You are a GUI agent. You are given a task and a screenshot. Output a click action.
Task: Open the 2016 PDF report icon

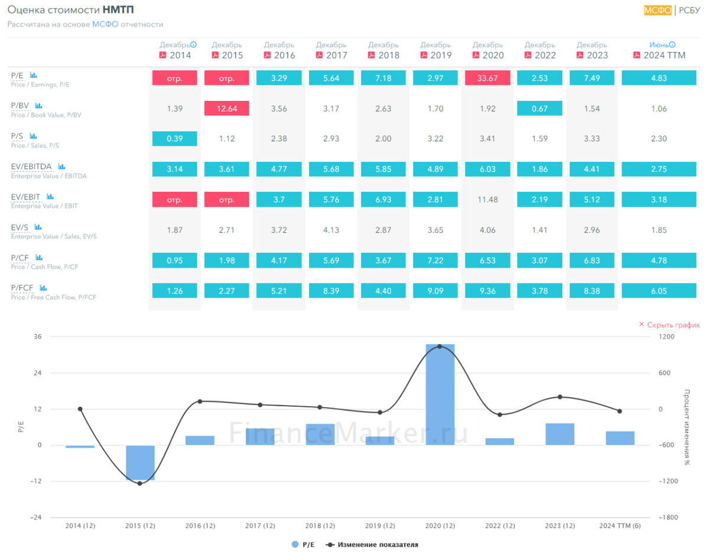pyautogui.click(x=267, y=55)
